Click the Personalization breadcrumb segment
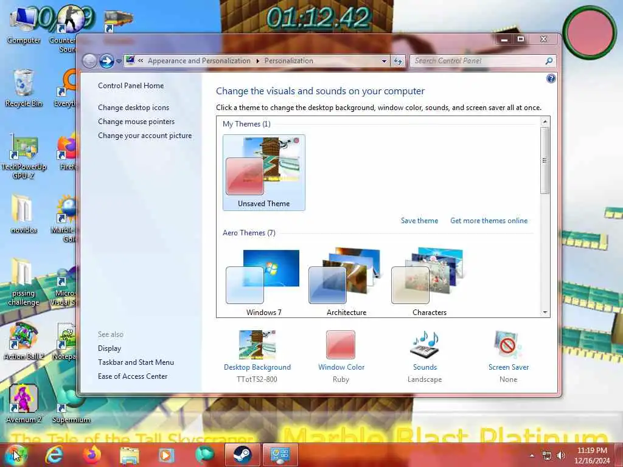The height and width of the screenshot is (467, 623). (x=289, y=61)
